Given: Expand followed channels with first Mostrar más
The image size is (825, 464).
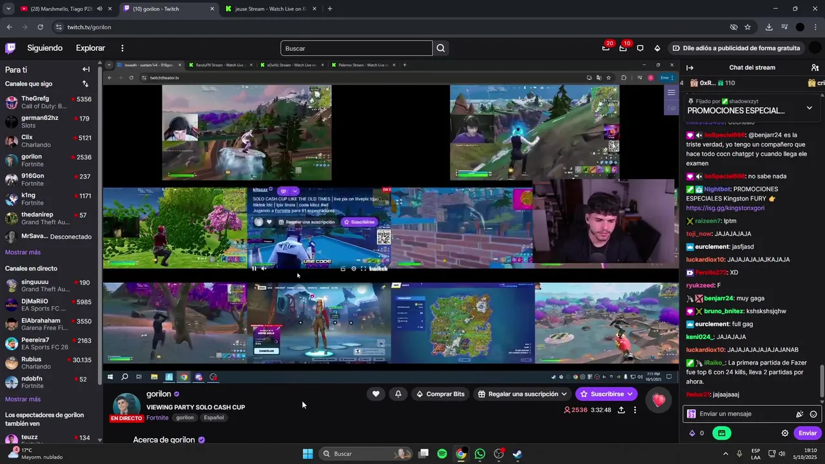Looking at the screenshot, I should pos(23,252).
